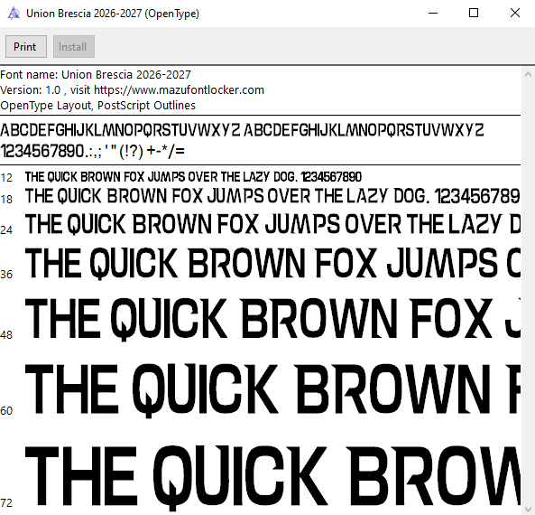535x515 pixels.
Task: Click the window title Union Brescia 2026-2027 (OpenType)
Action: click(x=113, y=14)
